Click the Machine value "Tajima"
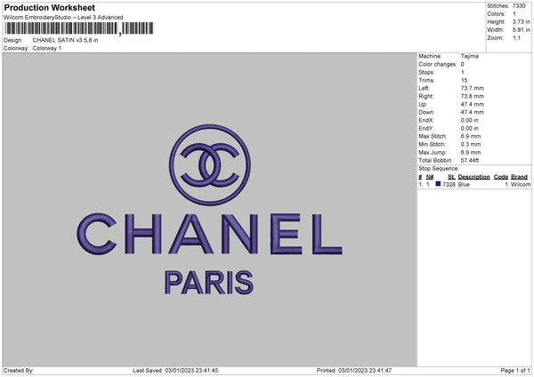This screenshot has width=534, height=377. point(470,56)
